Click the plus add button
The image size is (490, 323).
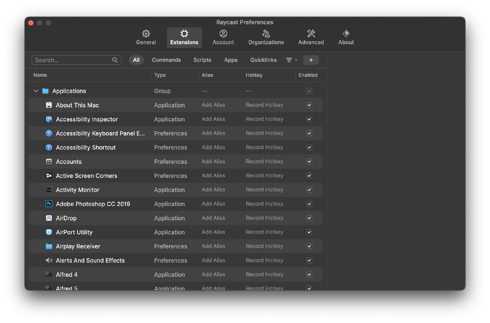(x=311, y=60)
